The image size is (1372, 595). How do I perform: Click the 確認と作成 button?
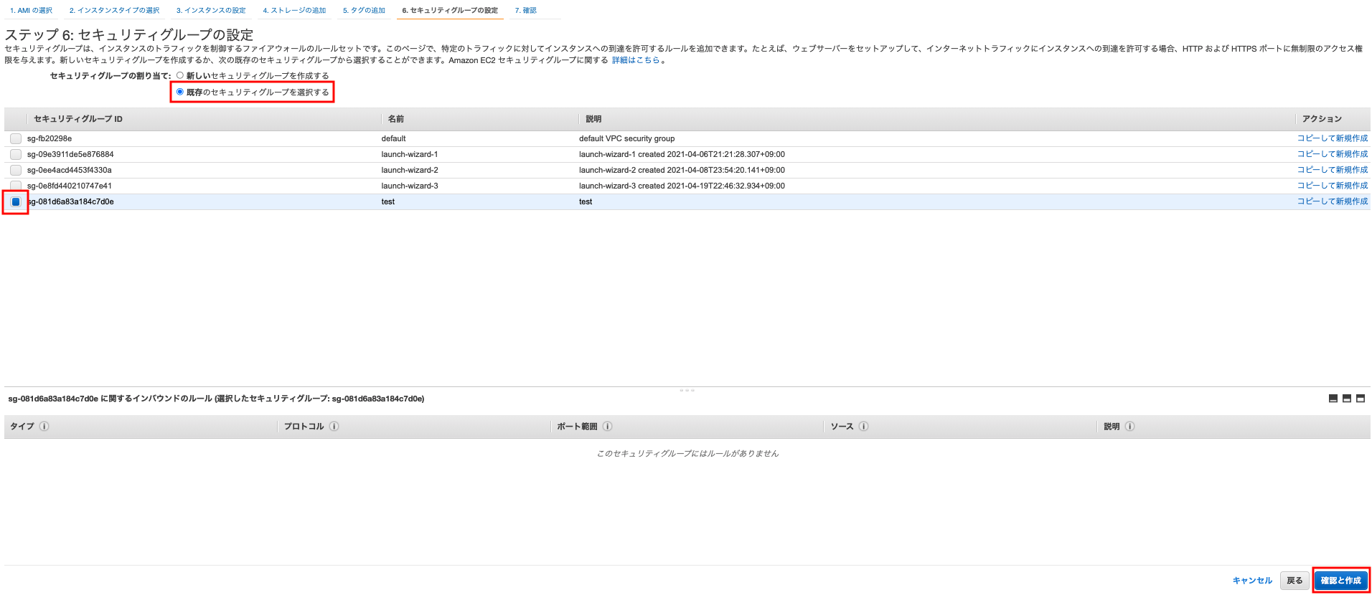(1341, 581)
